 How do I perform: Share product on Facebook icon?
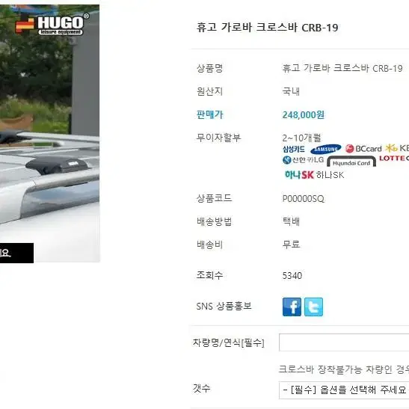click(x=292, y=307)
